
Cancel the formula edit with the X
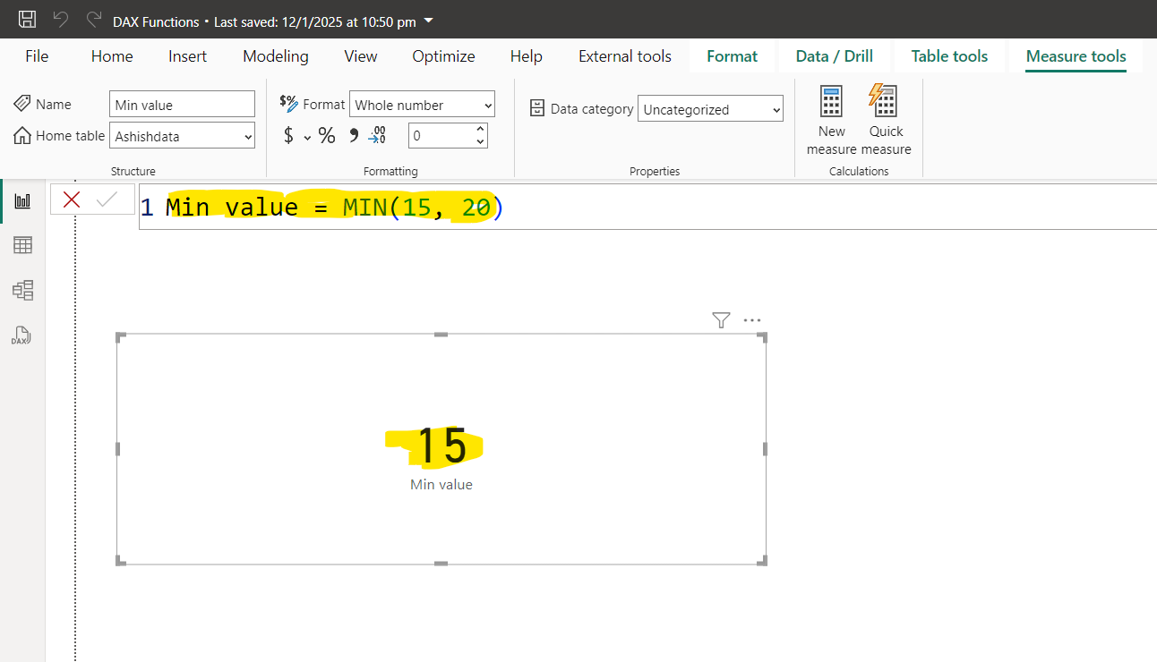coord(71,199)
